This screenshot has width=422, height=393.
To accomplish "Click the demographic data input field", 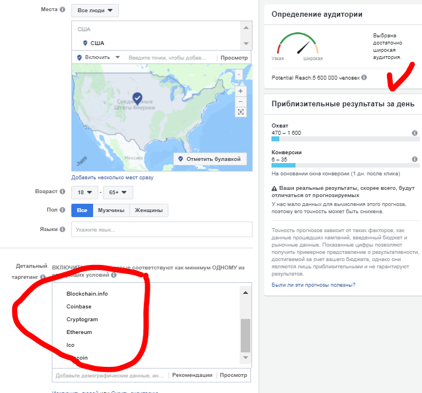I will coord(110,376).
